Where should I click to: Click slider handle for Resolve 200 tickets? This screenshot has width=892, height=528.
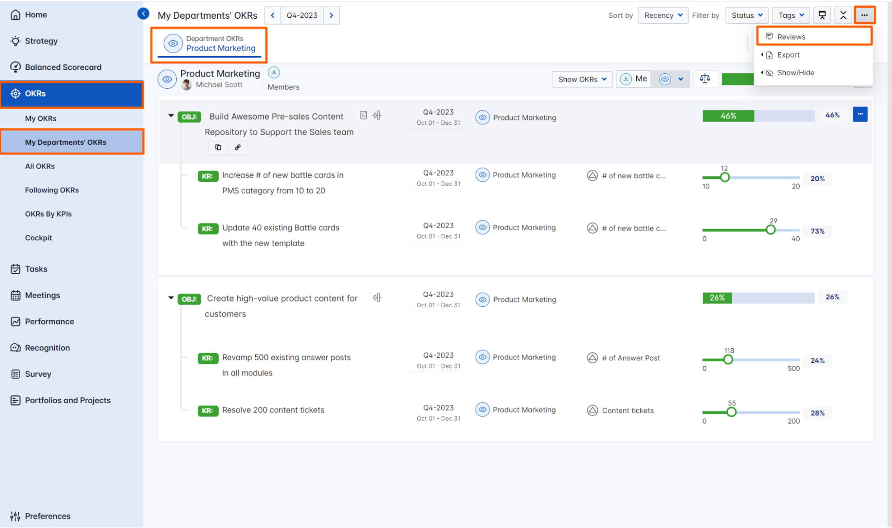coord(731,412)
